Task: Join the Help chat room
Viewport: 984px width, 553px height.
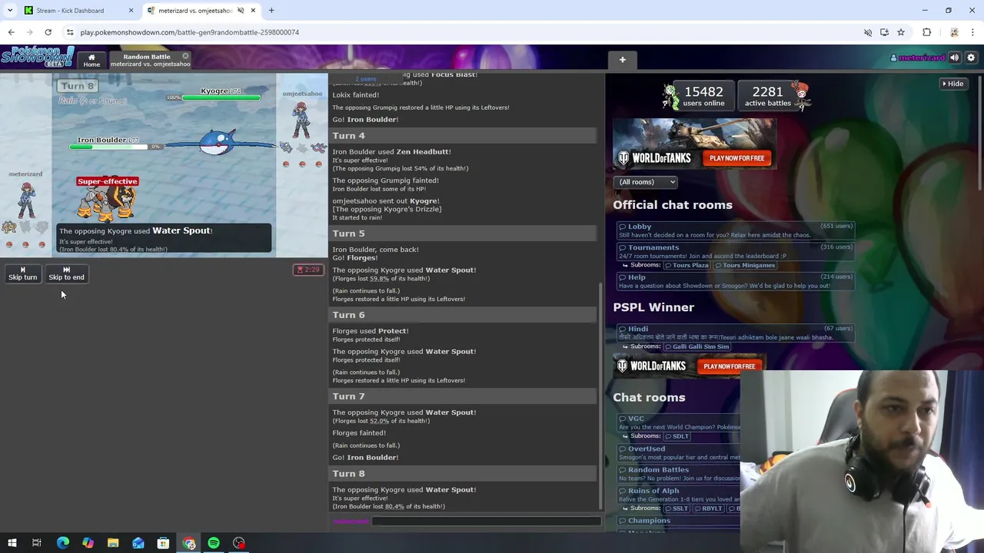Action: coord(736,281)
